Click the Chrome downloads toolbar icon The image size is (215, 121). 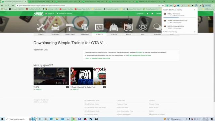tap(196, 6)
